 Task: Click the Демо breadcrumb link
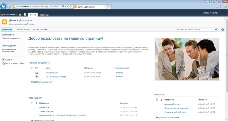coord(12,20)
